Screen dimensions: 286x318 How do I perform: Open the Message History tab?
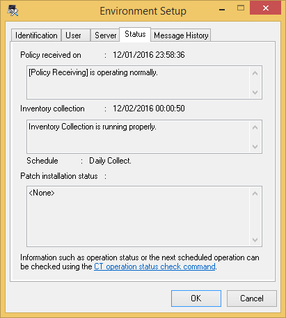[181, 35]
